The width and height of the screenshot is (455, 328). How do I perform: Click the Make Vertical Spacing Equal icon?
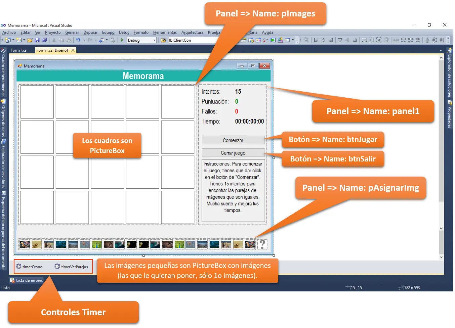(x=427, y=40)
